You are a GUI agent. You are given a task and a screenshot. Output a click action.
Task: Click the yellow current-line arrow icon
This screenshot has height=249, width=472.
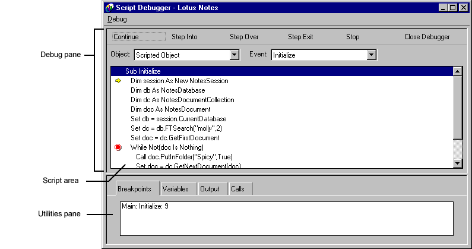click(118, 80)
